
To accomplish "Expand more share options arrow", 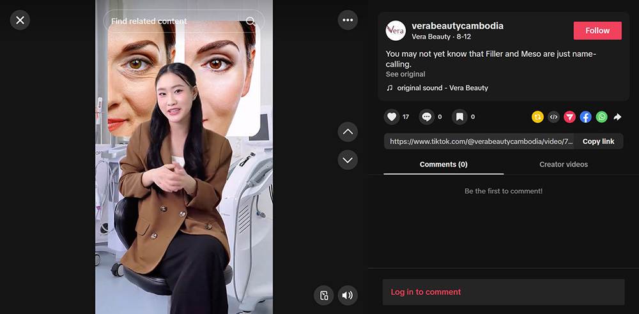I will point(617,117).
